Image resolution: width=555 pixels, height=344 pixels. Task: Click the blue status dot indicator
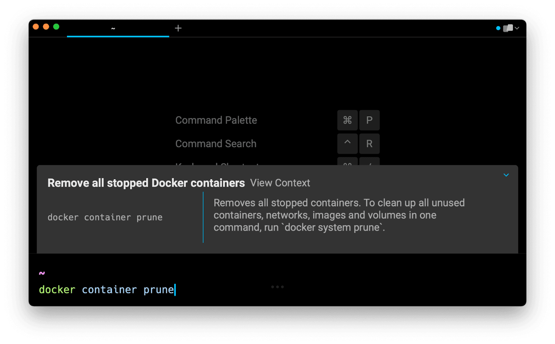click(x=498, y=28)
